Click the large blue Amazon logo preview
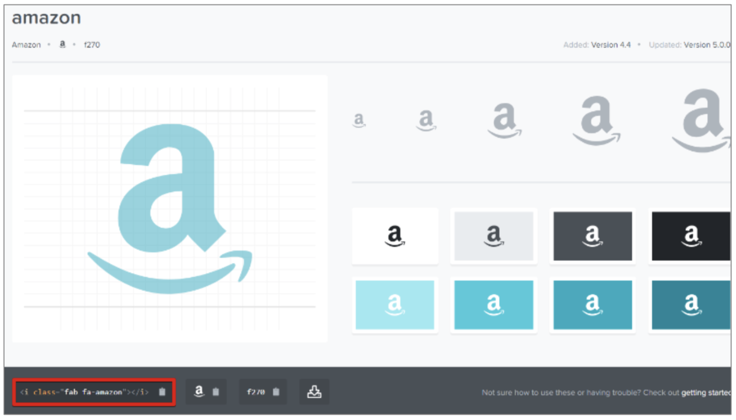 [x=170, y=208]
